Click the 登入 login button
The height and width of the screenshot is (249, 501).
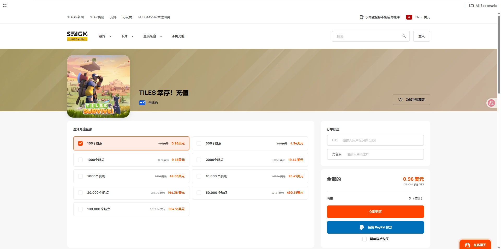coord(421,36)
